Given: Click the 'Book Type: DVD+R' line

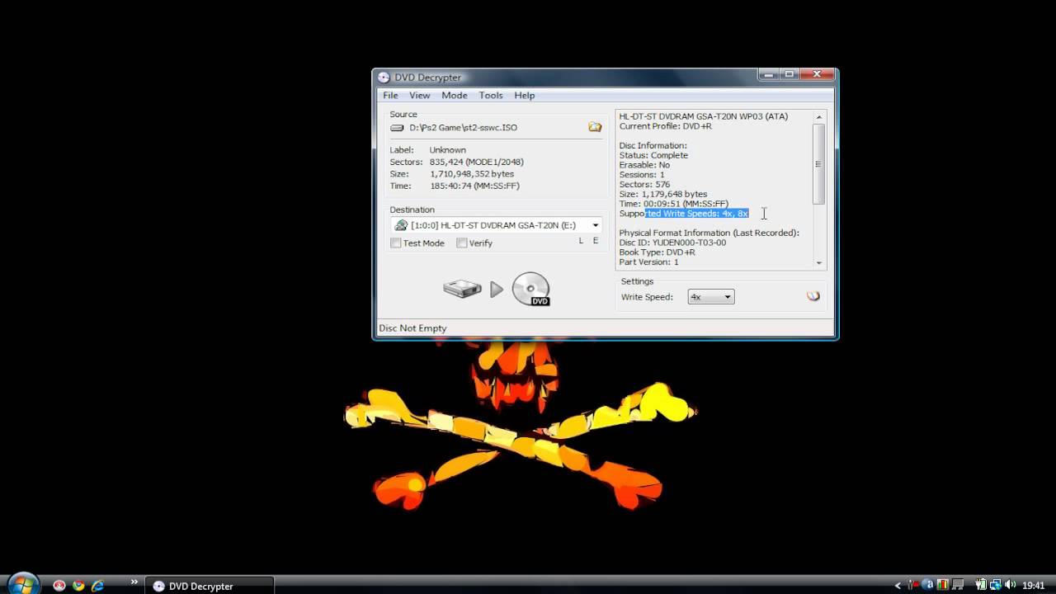Looking at the screenshot, I should tap(658, 252).
